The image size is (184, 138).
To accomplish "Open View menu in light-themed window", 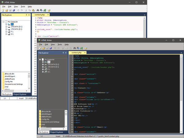I will pyautogui.click(x=16, y=6).
